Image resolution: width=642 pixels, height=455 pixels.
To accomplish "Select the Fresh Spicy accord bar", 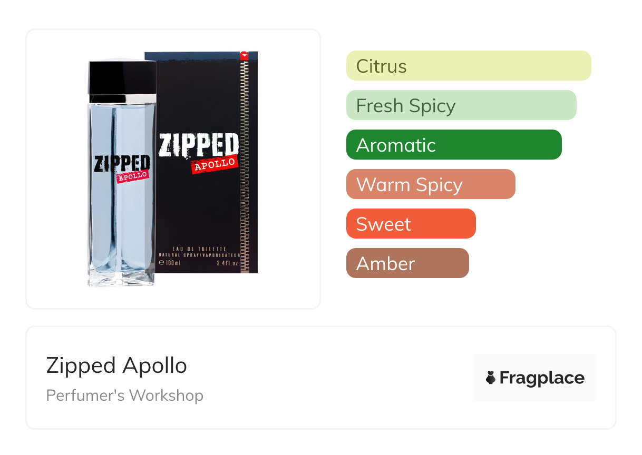I will (461, 105).
